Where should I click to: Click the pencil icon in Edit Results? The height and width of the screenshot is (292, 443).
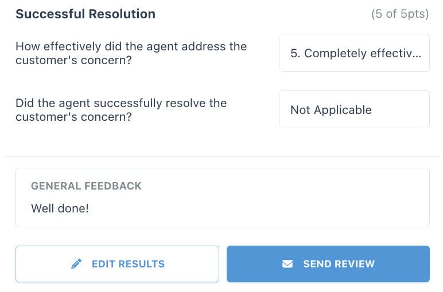76,264
